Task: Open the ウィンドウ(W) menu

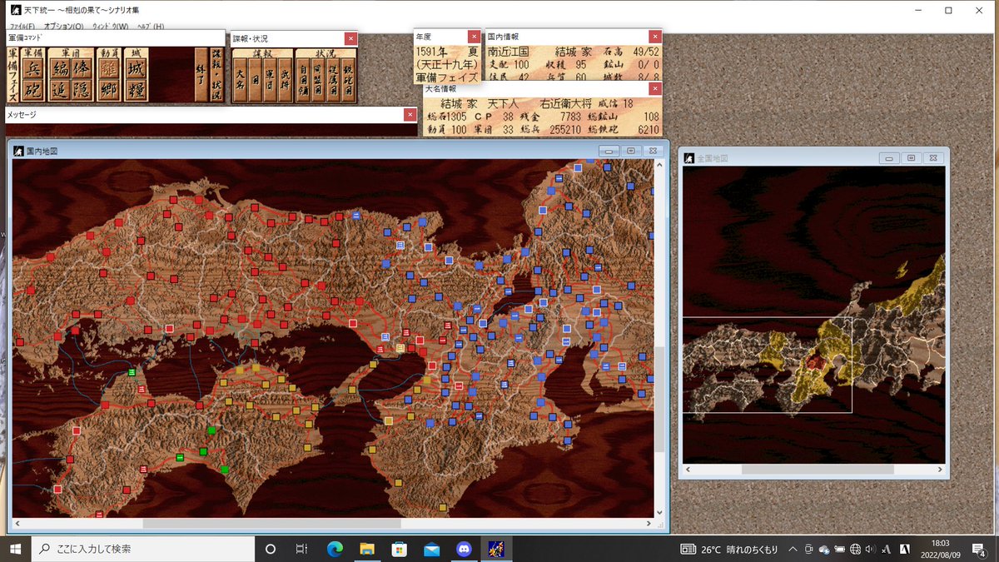Action: click(x=110, y=27)
